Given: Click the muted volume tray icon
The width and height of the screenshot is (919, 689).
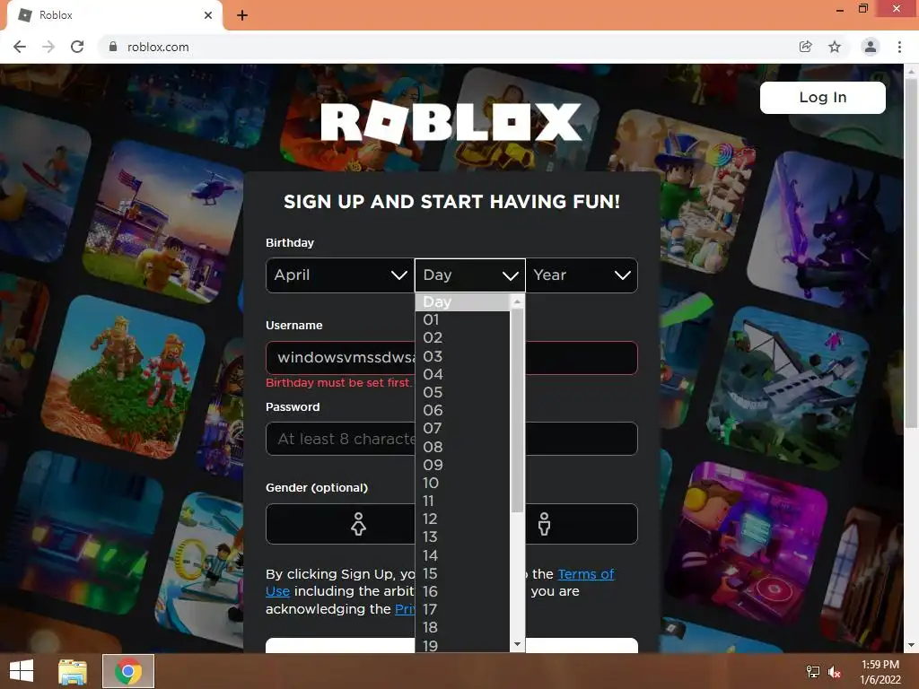Looking at the screenshot, I should (835, 671).
